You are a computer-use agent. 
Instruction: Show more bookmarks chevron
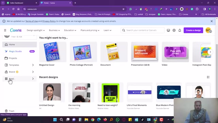pos(196,14)
